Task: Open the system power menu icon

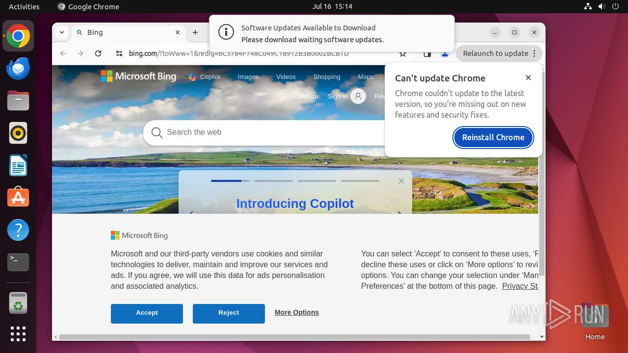Action: coord(616,6)
